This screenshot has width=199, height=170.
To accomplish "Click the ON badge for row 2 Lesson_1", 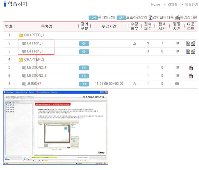I will coord(84,44).
